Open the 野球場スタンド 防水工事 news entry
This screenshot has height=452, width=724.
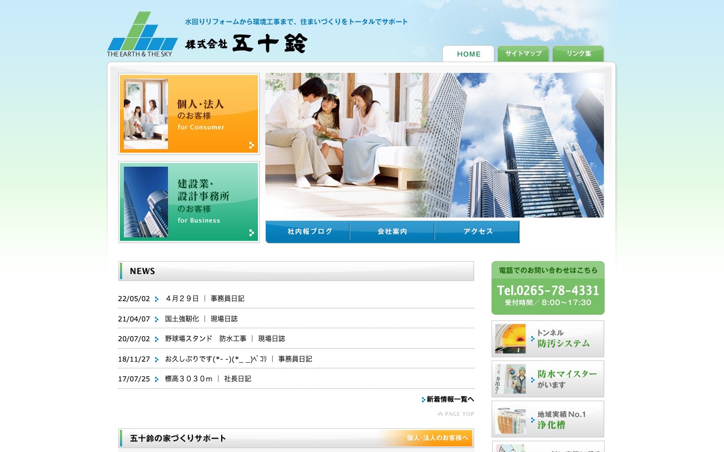click(206, 338)
